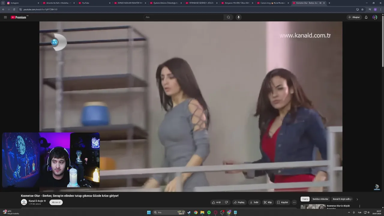Open the weather widget showing 22°C
Viewport: 384px width, 216px height.
[11, 212]
